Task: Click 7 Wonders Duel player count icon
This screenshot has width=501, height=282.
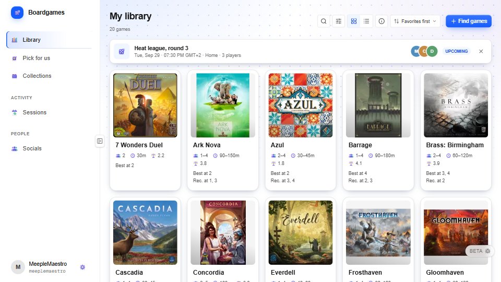Action: click(118, 156)
